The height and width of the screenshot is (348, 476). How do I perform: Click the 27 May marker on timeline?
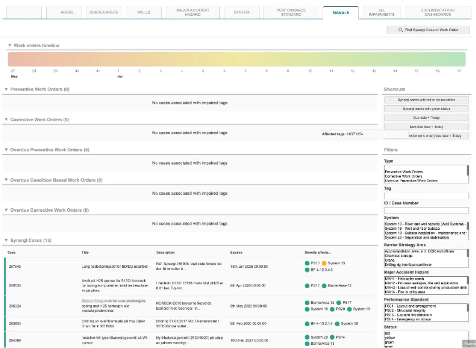(x=14, y=74)
